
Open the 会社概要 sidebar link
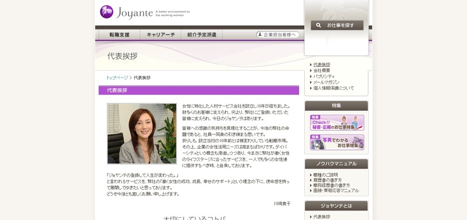[322, 71]
